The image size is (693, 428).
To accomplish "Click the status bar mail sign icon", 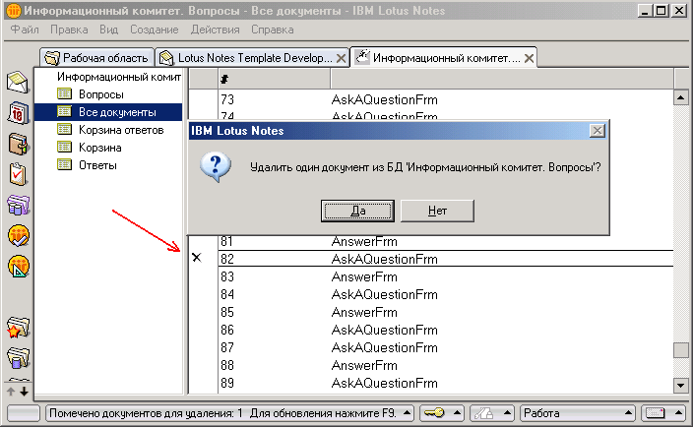I will [x=483, y=413].
